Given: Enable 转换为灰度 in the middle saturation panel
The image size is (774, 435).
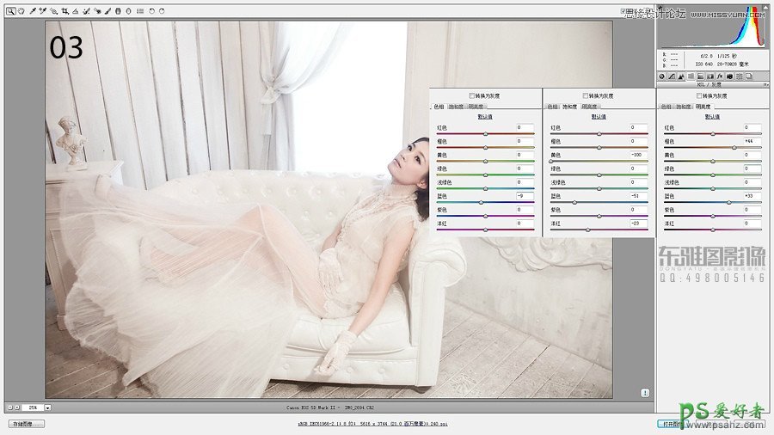Looking at the screenshot, I should pos(586,95).
